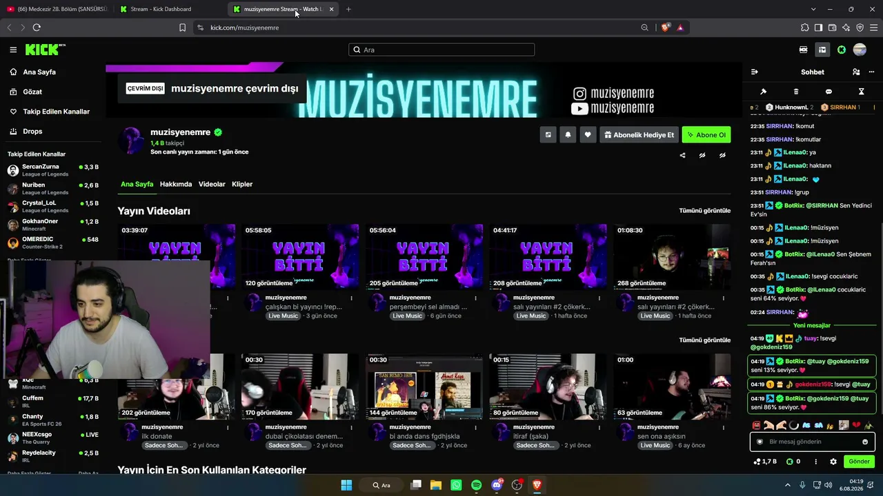Open WhatsApp from the taskbar

(456, 485)
